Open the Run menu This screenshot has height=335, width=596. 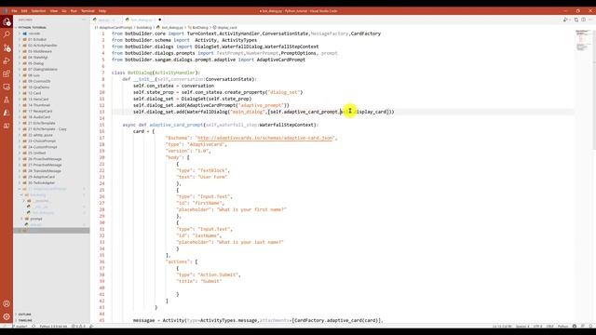pos(74,11)
